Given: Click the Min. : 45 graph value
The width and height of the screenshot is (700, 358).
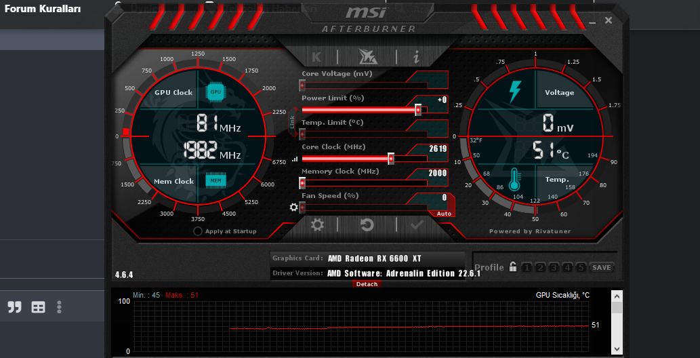Looking at the screenshot, I should (146, 296).
